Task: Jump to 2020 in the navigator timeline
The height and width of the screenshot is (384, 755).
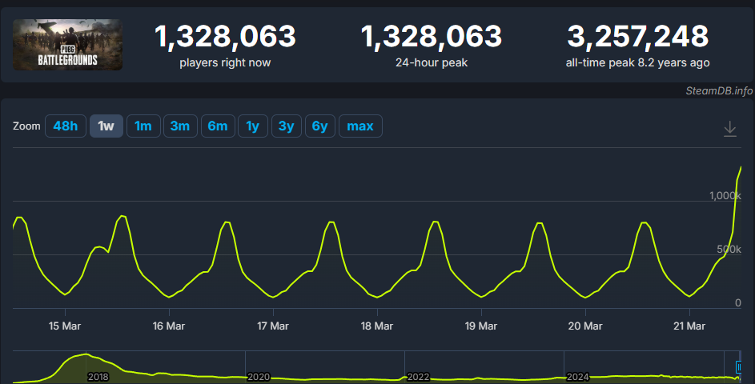Action: click(x=259, y=376)
